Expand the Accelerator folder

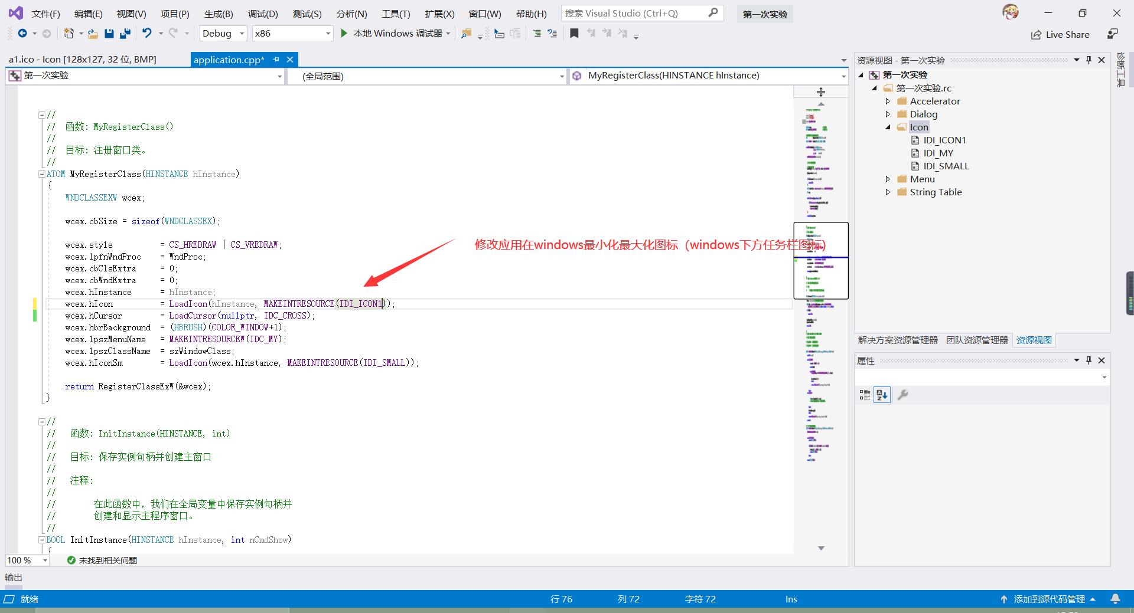pos(888,101)
